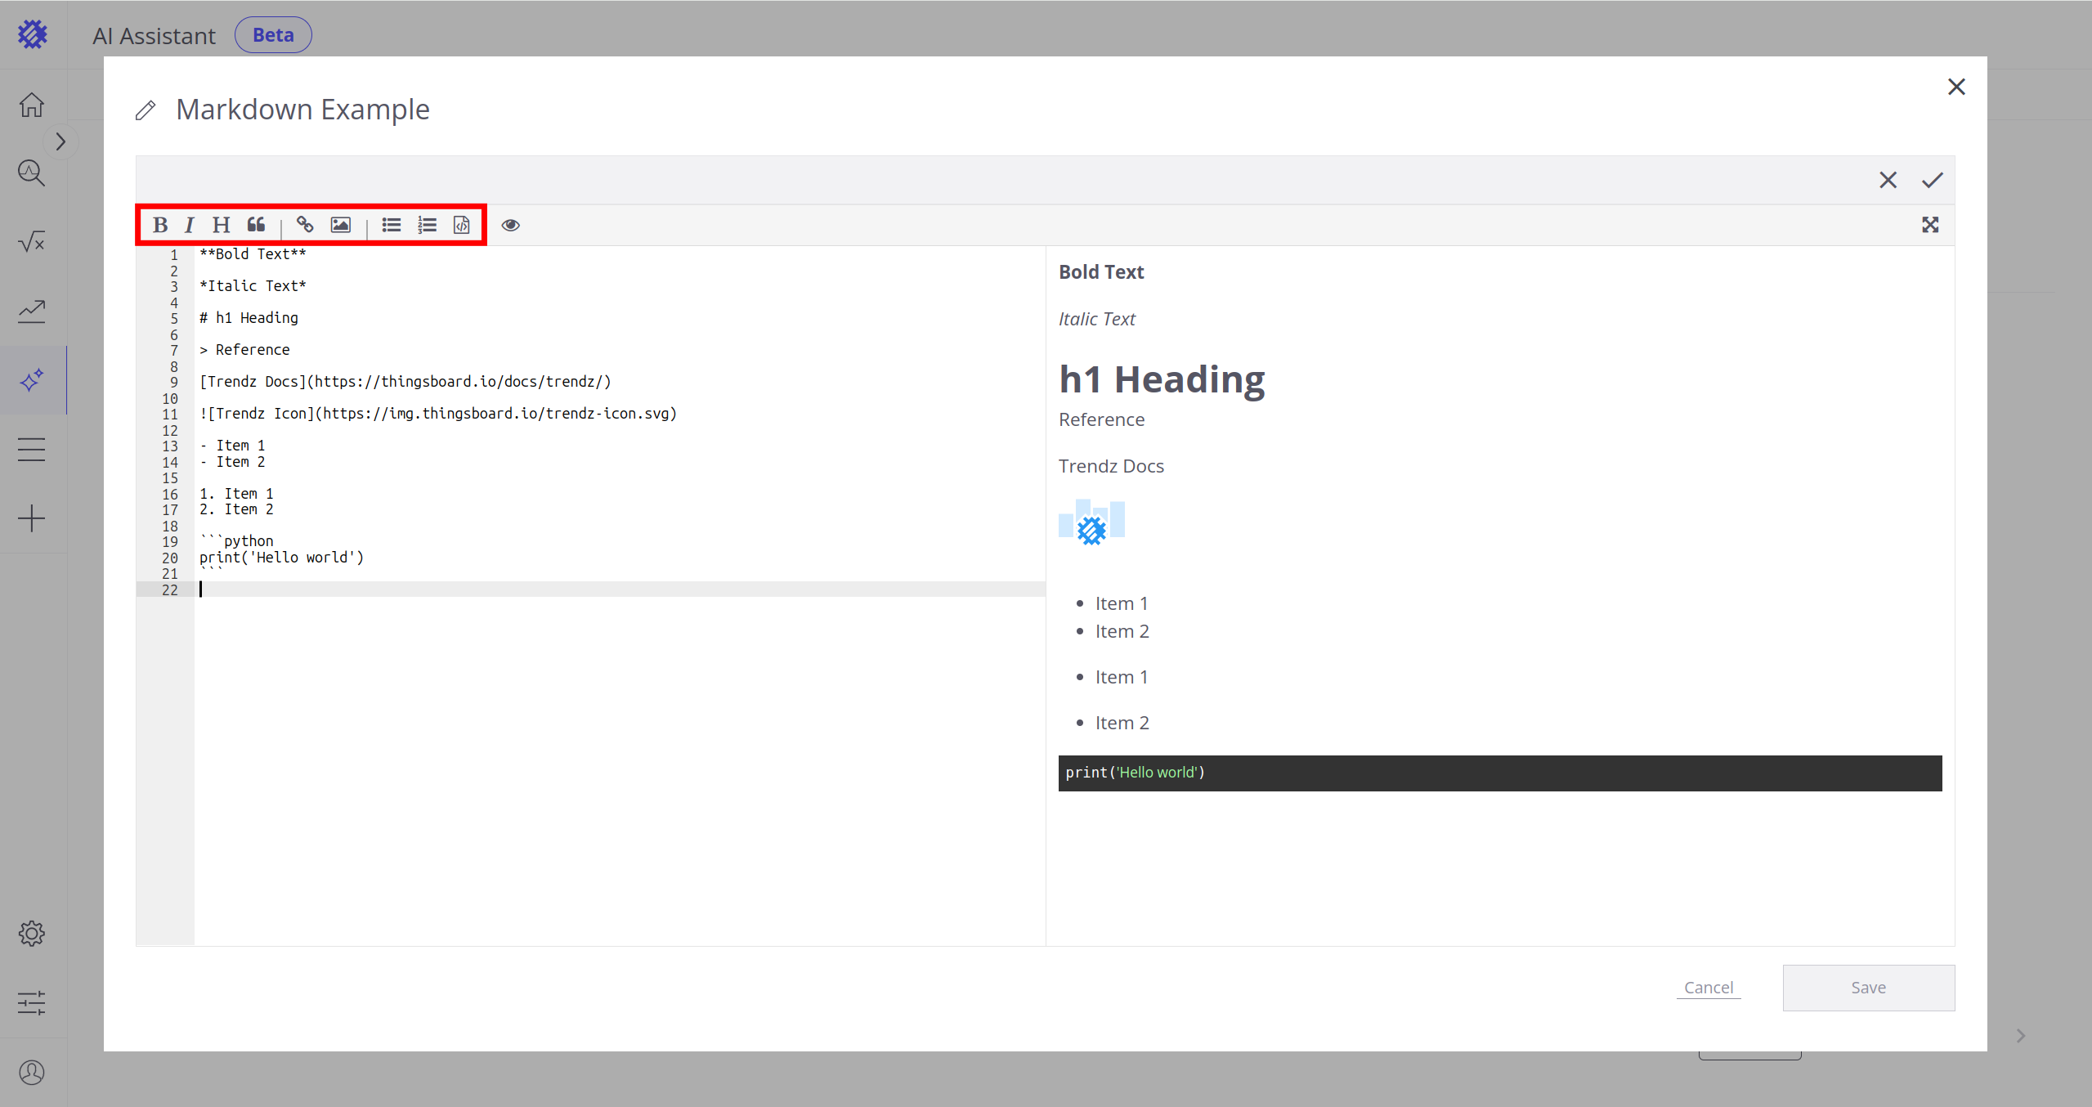Click 'Markdown Example' dialog title
This screenshot has width=2092, height=1107.
point(302,110)
